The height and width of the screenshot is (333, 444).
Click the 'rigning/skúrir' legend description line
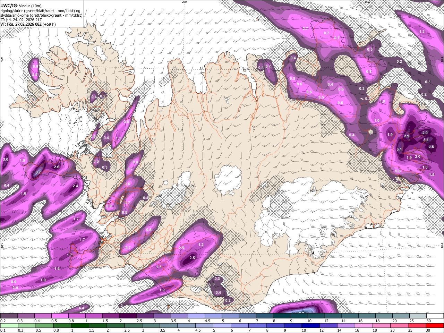coord(41,10)
